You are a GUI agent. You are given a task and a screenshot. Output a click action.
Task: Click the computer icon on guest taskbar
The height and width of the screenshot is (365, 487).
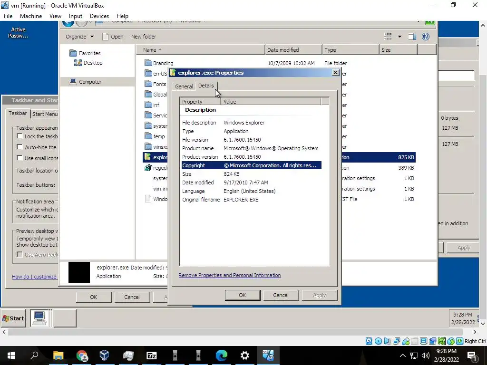tap(40, 318)
